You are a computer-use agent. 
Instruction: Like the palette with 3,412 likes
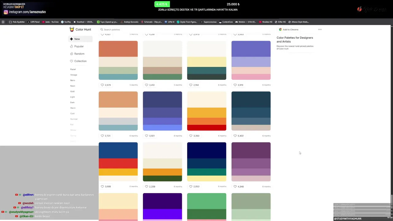150,85
